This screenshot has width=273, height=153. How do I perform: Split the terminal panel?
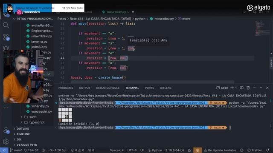click(x=242, y=88)
